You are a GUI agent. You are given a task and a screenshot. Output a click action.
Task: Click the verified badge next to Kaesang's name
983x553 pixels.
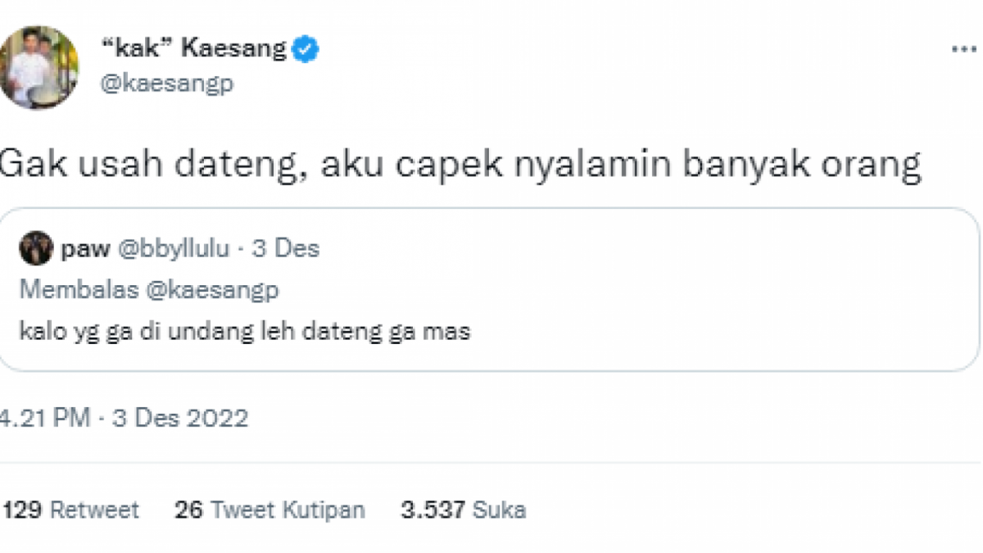tap(304, 48)
